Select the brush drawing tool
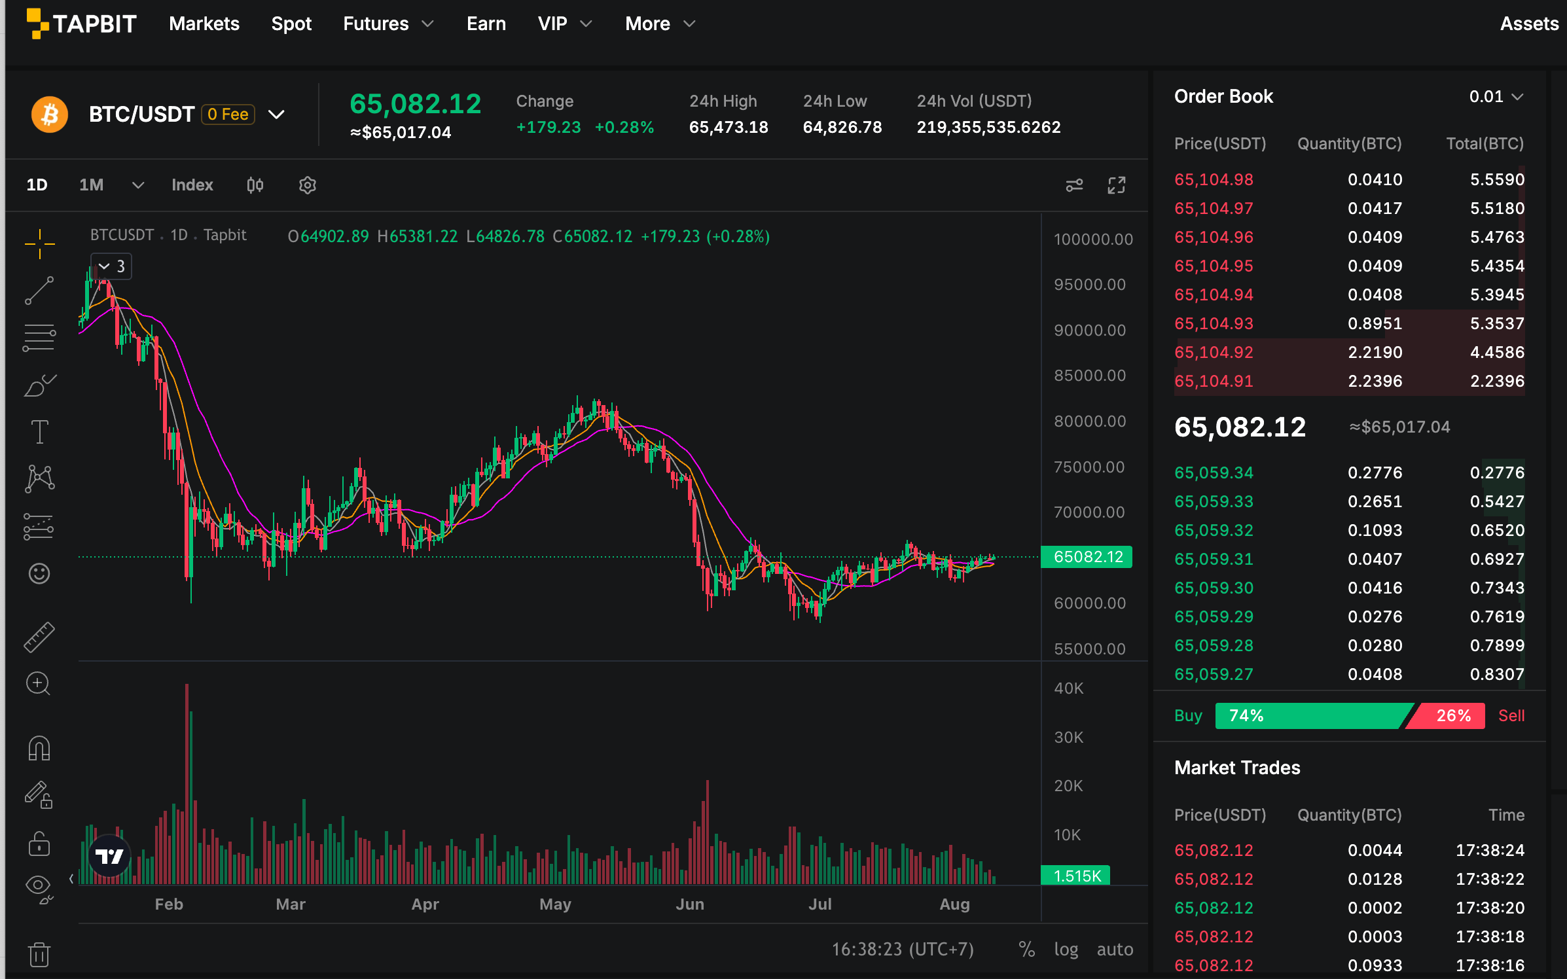 tap(39, 385)
